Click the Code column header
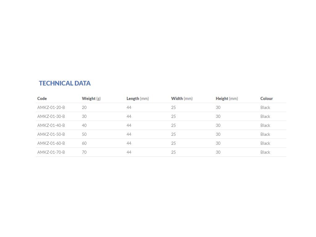The height and width of the screenshot is (237, 316). (x=42, y=98)
